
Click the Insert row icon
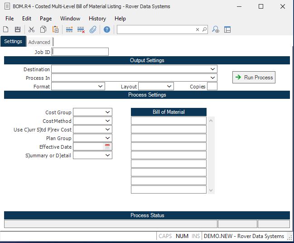click(69, 29)
